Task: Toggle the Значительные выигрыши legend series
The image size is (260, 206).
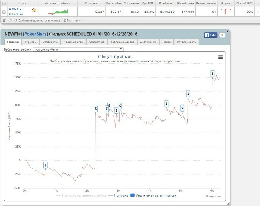Action: pos(153,195)
